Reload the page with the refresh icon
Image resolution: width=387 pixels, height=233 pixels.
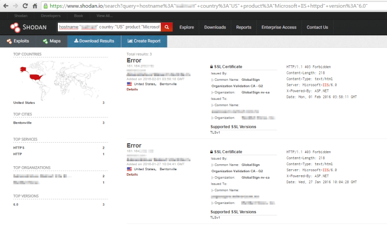[25, 6]
